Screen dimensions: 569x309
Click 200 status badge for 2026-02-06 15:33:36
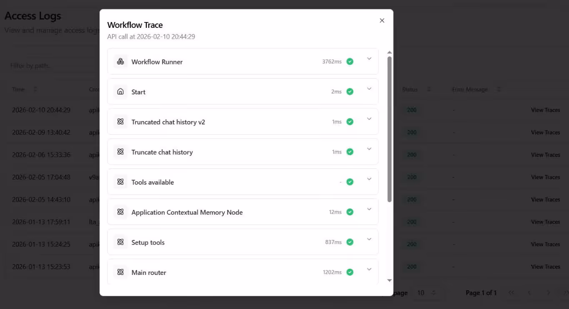click(x=412, y=155)
